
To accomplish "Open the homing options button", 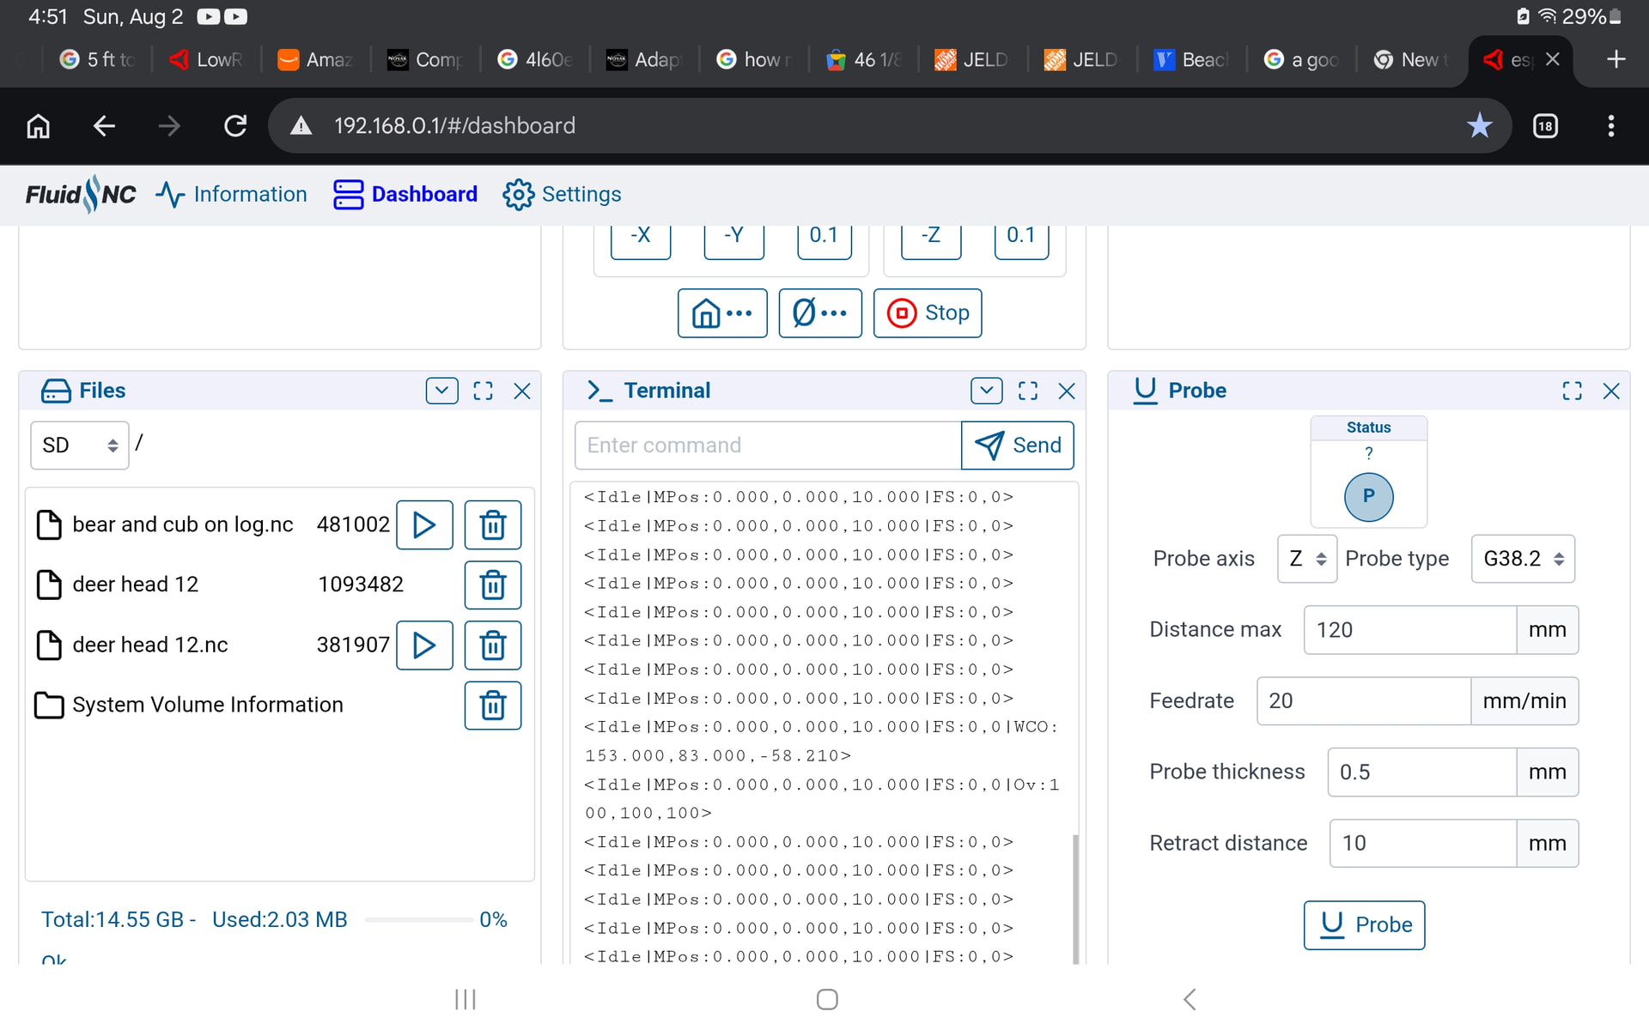I will click(722, 313).
